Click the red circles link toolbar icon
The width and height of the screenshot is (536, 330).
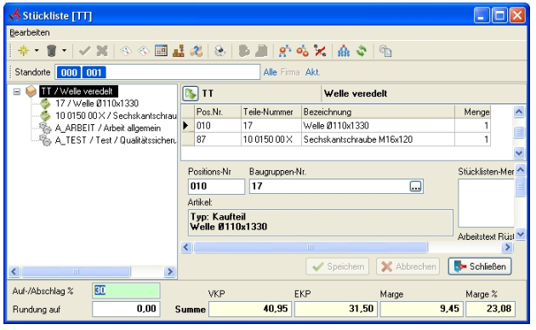[302, 51]
